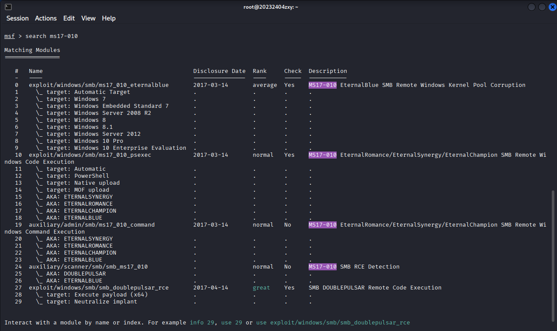Click the green 'info 29' example text

pyautogui.click(x=202, y=323)
